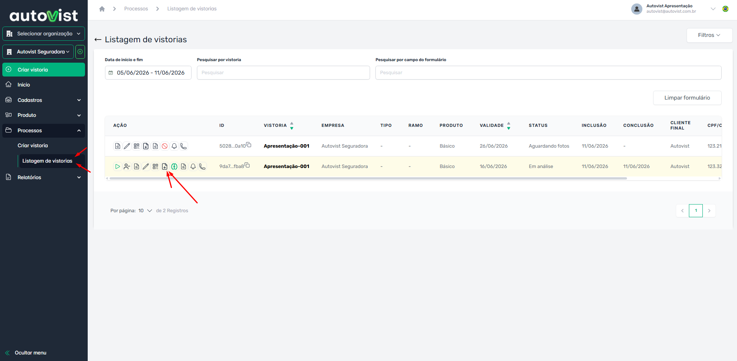Select Criar vistoria under Processos
737x361 pixels.
tap(33, 146)
